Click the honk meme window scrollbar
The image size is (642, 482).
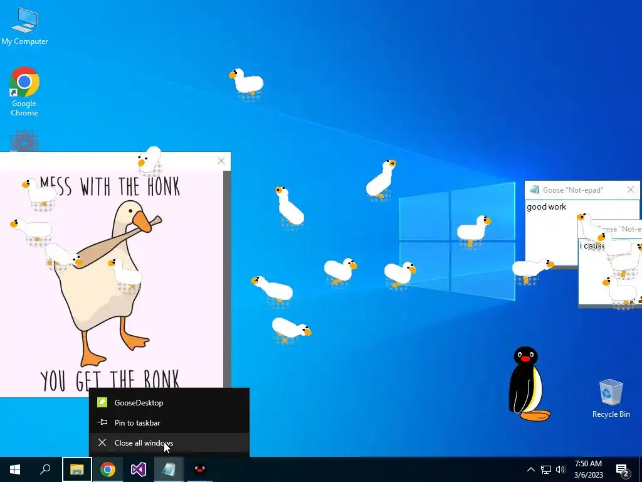tap(227, 279)
